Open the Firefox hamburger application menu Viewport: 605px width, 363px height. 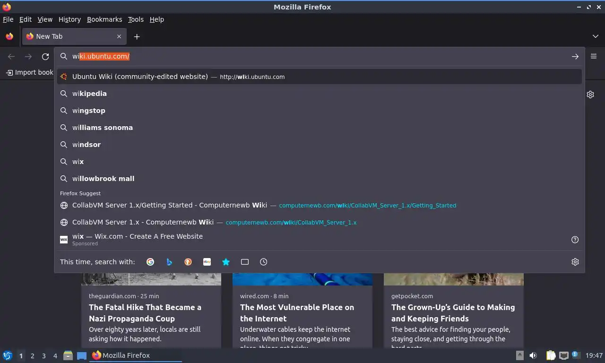click(x=594, y=56)
